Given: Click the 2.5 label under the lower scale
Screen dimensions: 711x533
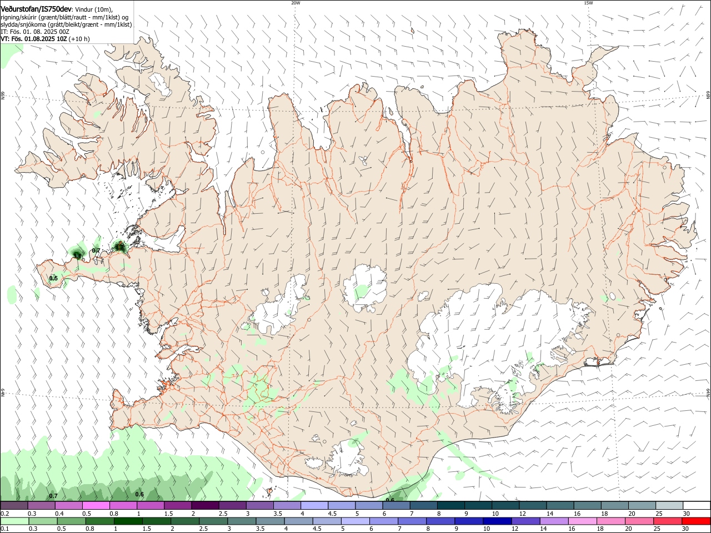Looking at the screenshot, I should pyautogui.click(x=203, y=529).
